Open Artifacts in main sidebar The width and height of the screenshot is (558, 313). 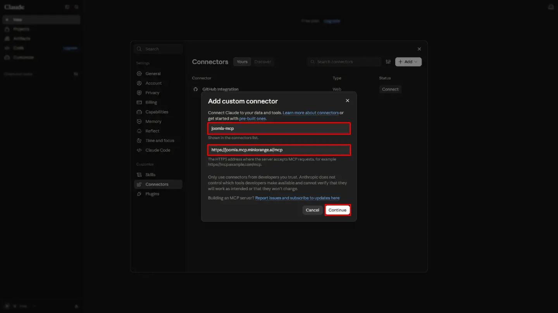click(x=41, y=39)
